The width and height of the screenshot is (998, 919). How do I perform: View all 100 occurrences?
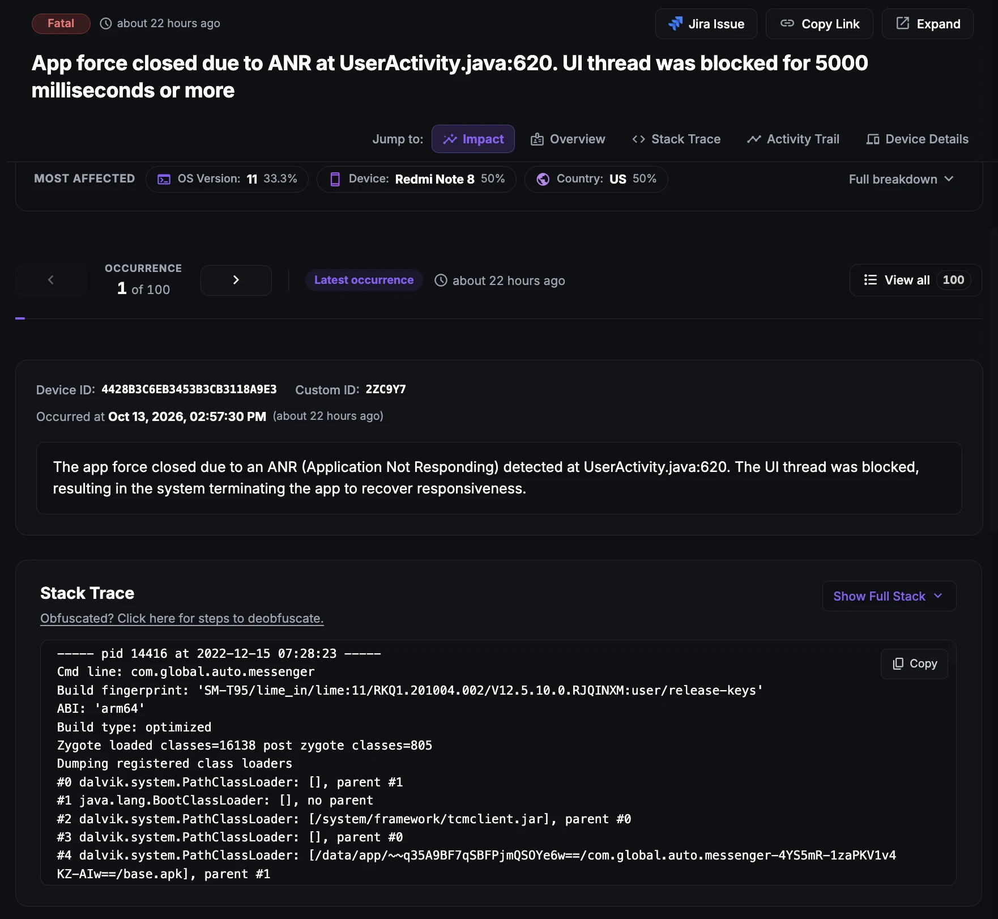click(x=915, y=280)
